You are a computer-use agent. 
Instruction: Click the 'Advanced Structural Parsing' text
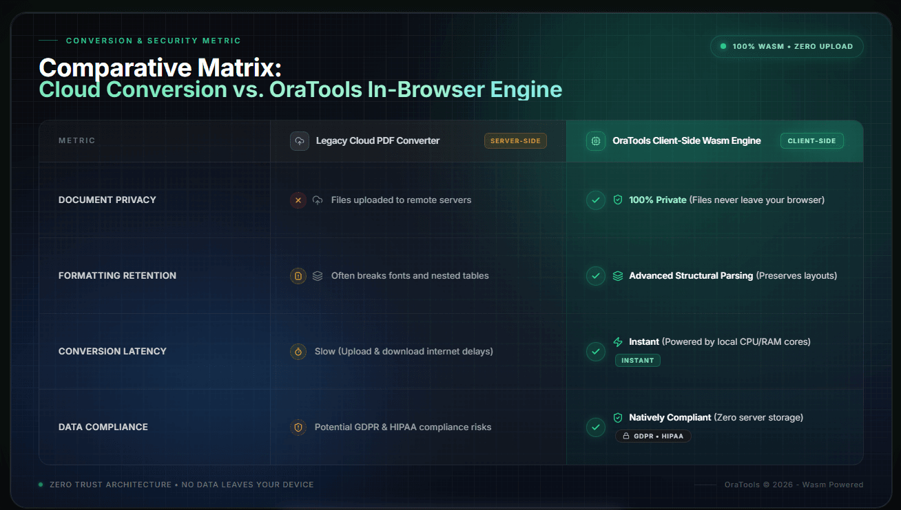pyautogui.click(x=691, y=276)
